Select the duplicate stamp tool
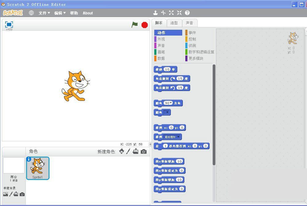 (x=155, y=13)
